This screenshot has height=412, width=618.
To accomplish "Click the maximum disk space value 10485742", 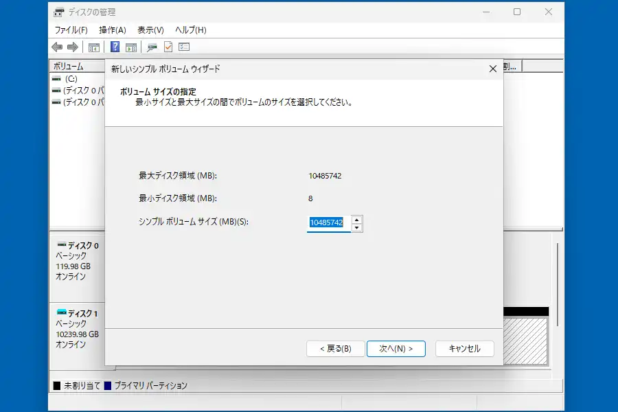I will click(x=325, y=176).
